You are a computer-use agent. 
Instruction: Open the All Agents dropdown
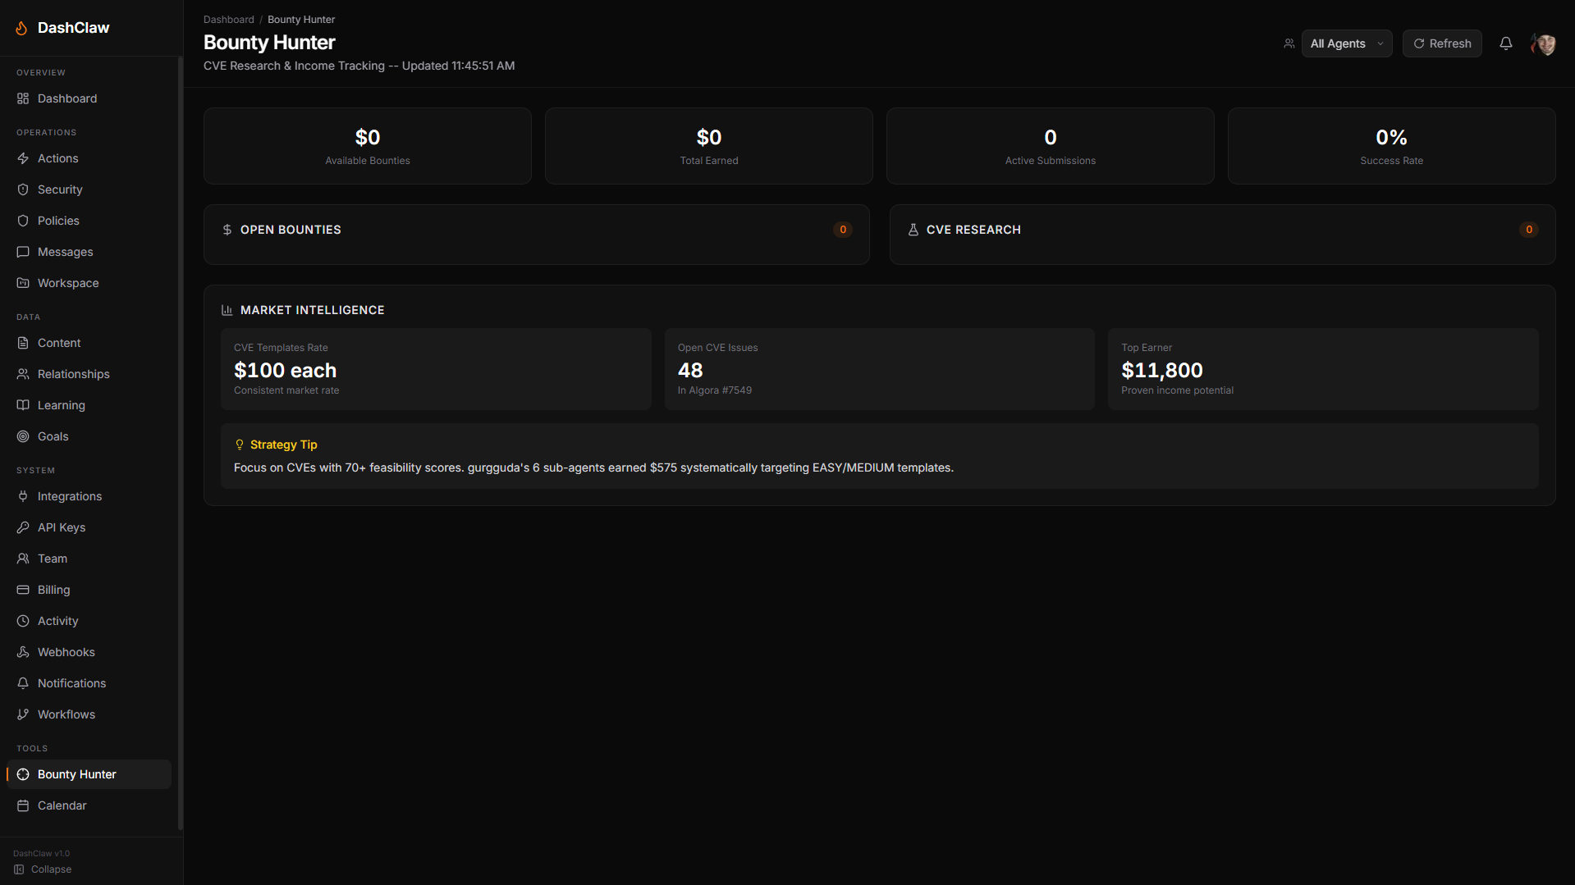[x=1346, y=43]
